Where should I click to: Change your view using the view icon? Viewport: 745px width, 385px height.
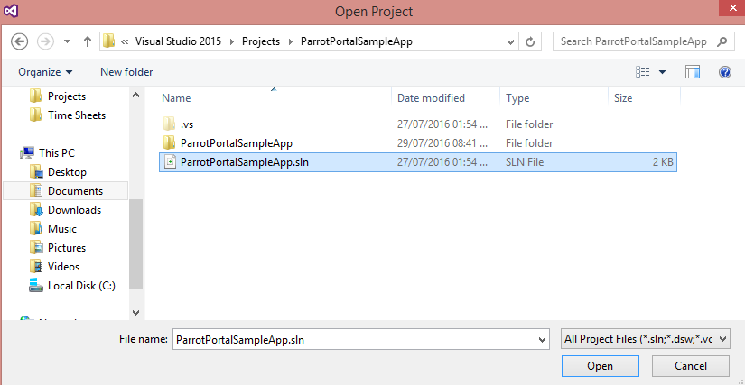pos(642,72)
